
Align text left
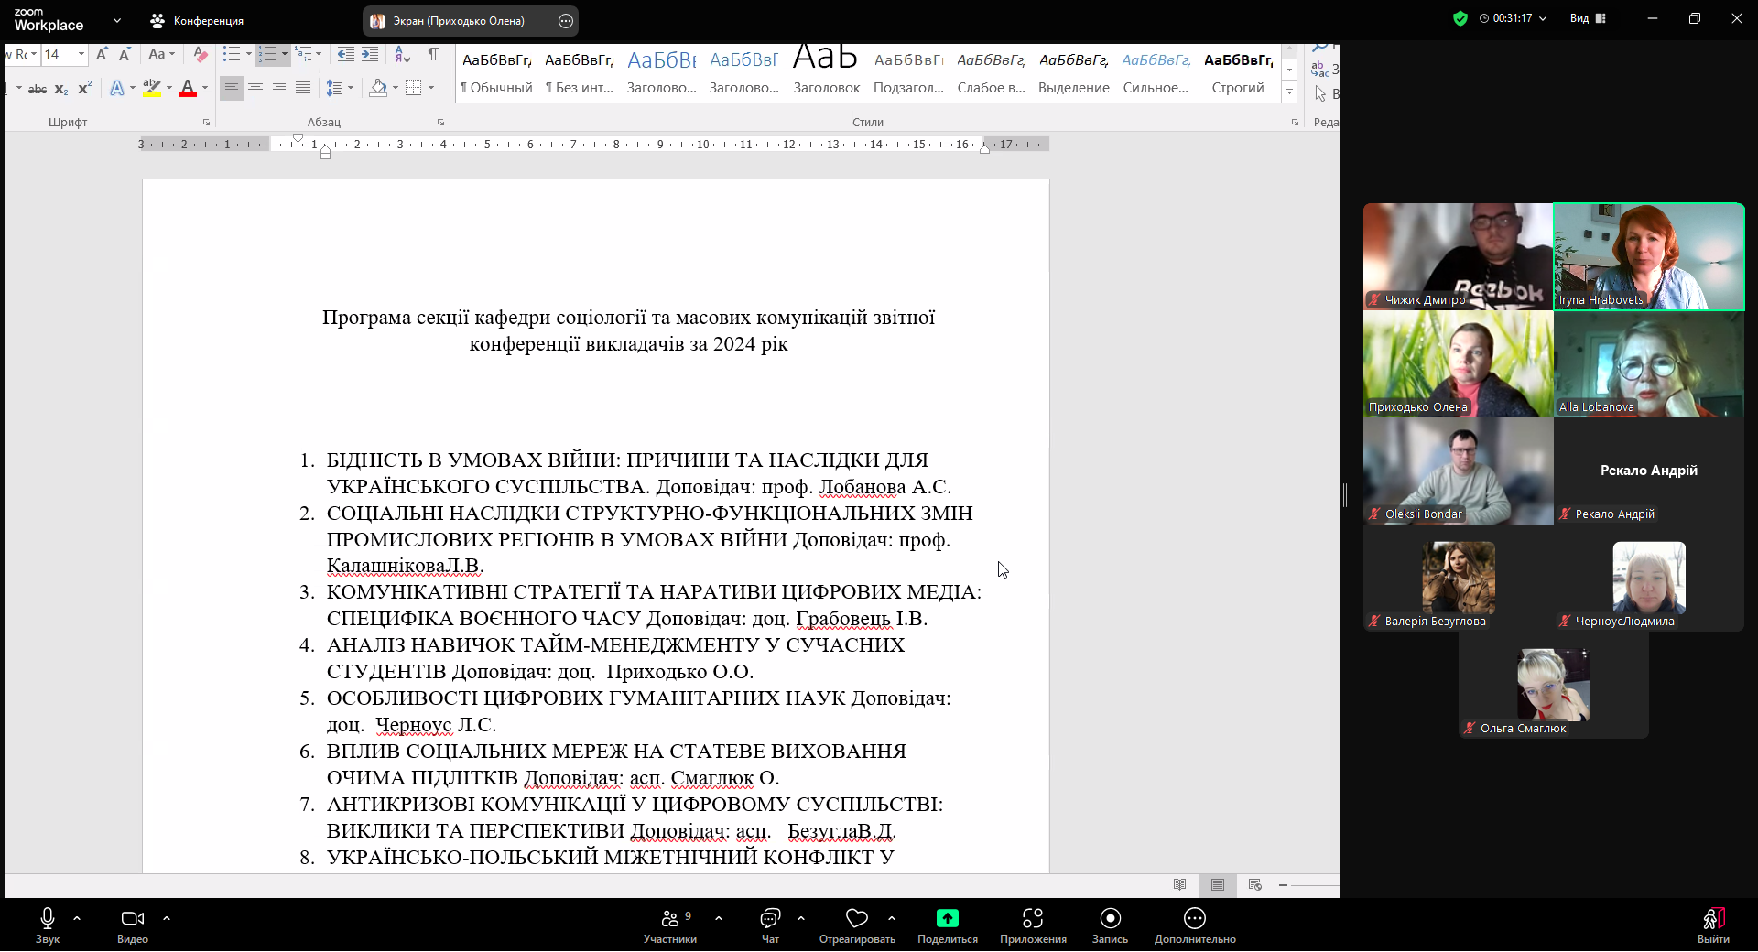pyautogui.click(x=232, y=89)
